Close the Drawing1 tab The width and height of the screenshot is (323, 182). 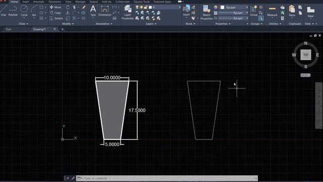(x=55, y=29)
